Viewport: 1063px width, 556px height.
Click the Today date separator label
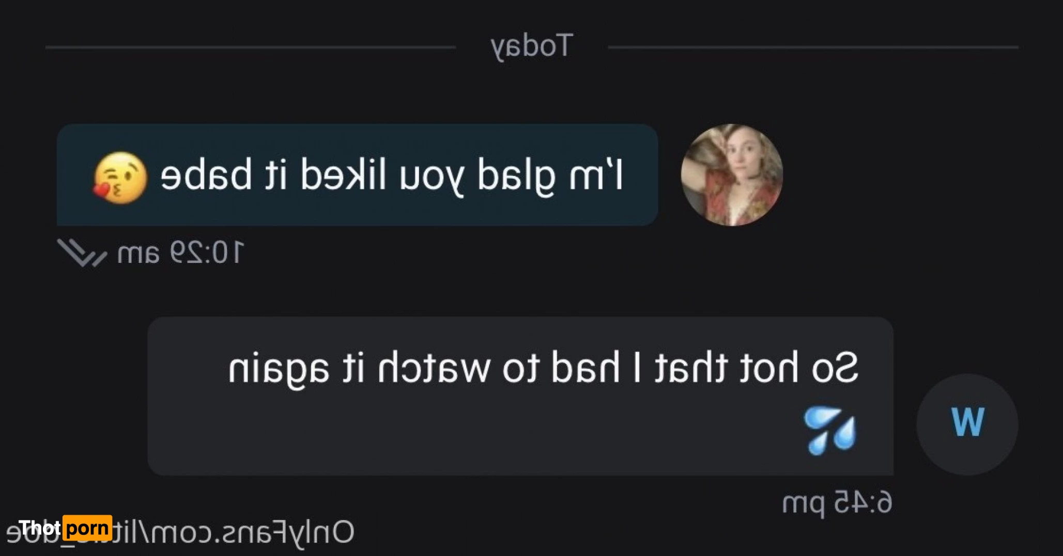pyautogui.click(x=532, y=46)
